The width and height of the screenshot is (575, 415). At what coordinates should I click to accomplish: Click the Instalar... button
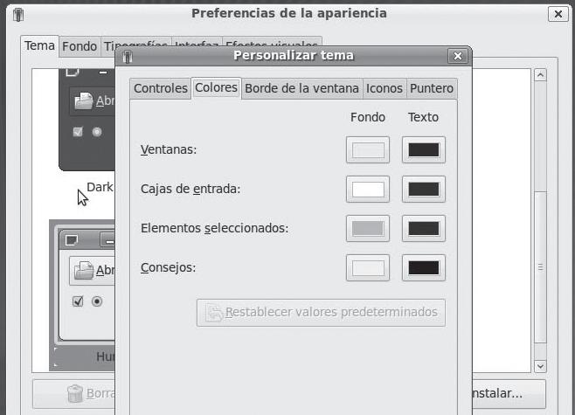click(509, 394)
